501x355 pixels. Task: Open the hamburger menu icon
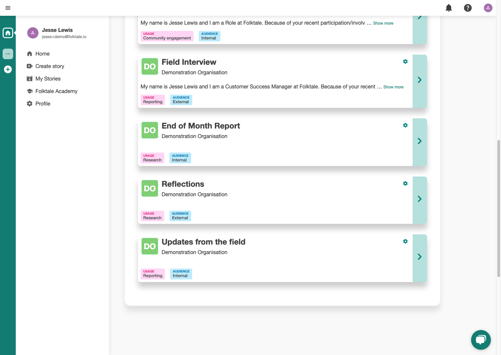[x=8, y=8]
